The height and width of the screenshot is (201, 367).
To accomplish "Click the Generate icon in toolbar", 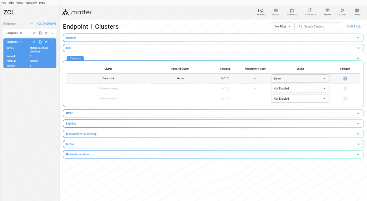I will coord(260,12).
